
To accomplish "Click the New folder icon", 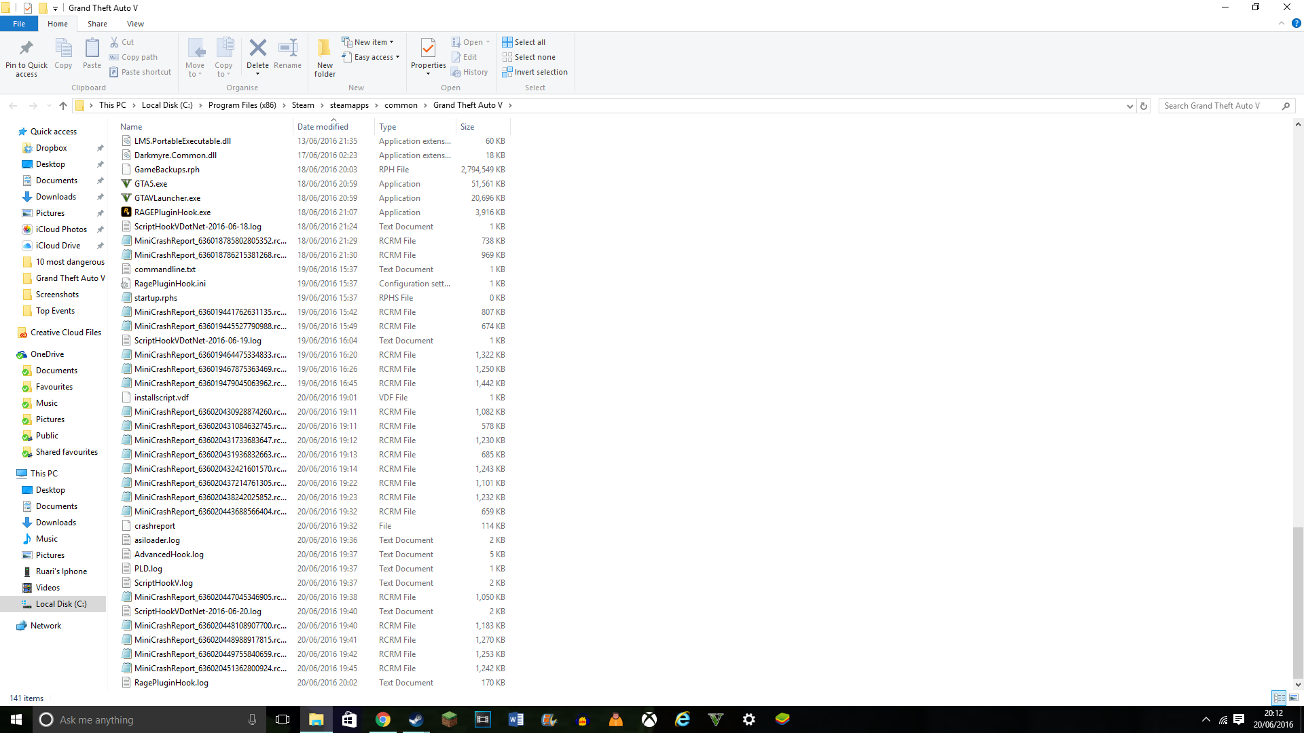I will [x=325, y=48].
